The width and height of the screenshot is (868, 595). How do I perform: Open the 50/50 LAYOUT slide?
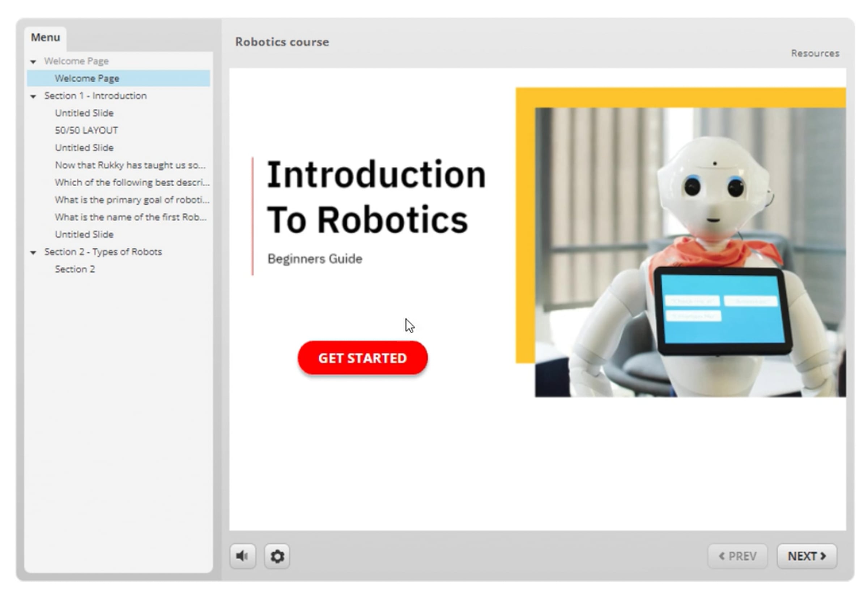86,130
